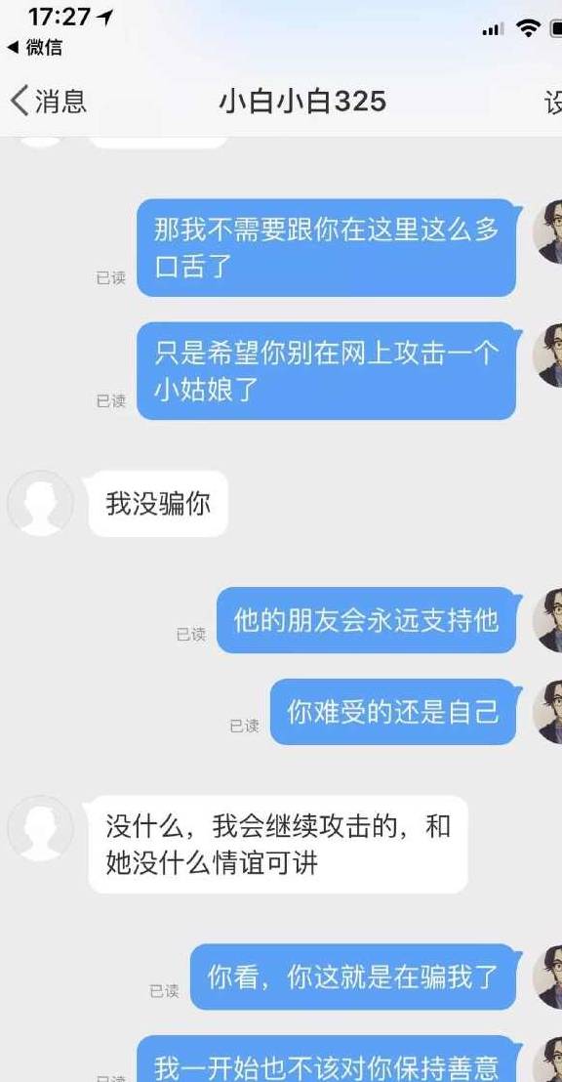Open avatar beside 小姑娘了 message
The width and height of the screenshot is (562, 1082).
548,355
